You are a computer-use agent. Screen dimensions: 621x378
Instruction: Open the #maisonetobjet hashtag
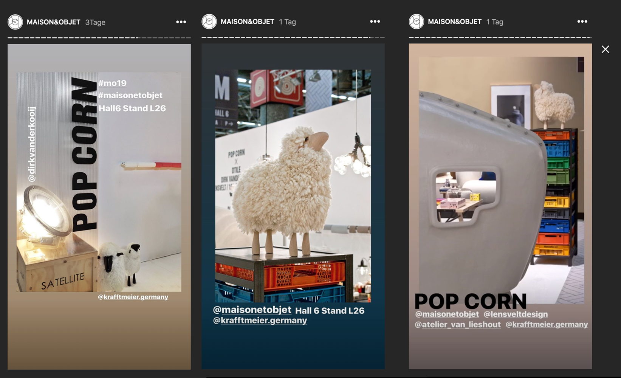pyautogui.click(x=130, y=95)
